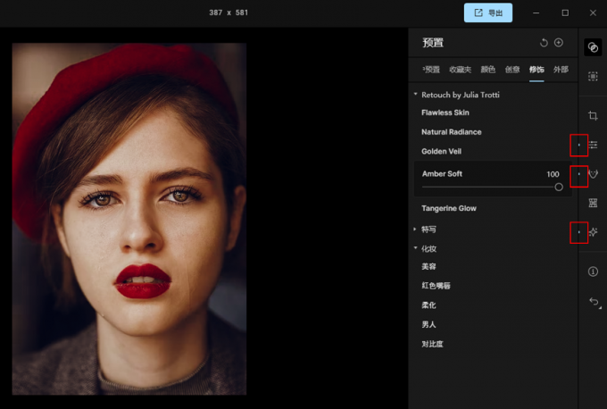Image resolution: width=607 pixels, height=409 pixels.
Task: Click the Amber Soft intensity slider
Action: (489, 187)
